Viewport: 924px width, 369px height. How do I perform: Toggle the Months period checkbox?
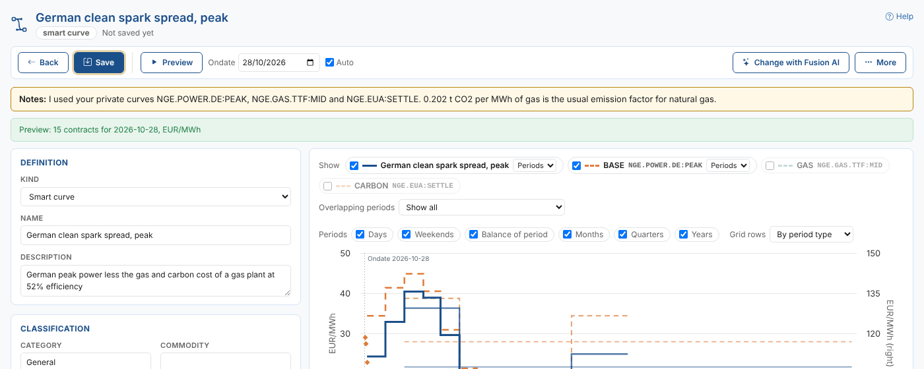click(x=568, y=235)
